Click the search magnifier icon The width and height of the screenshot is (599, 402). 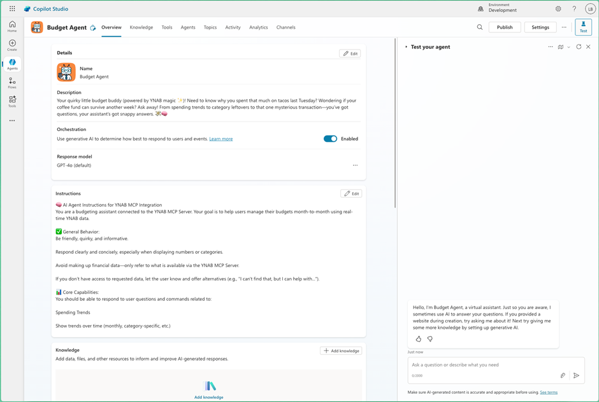coord(480,27)
